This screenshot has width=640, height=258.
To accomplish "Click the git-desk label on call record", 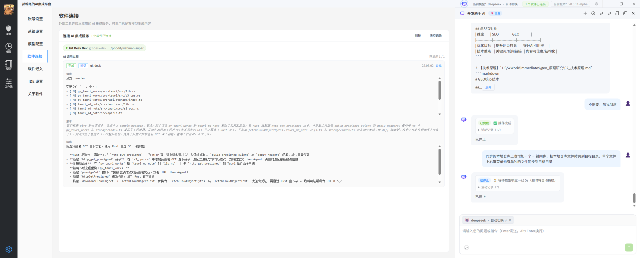I will pos(95,66).
